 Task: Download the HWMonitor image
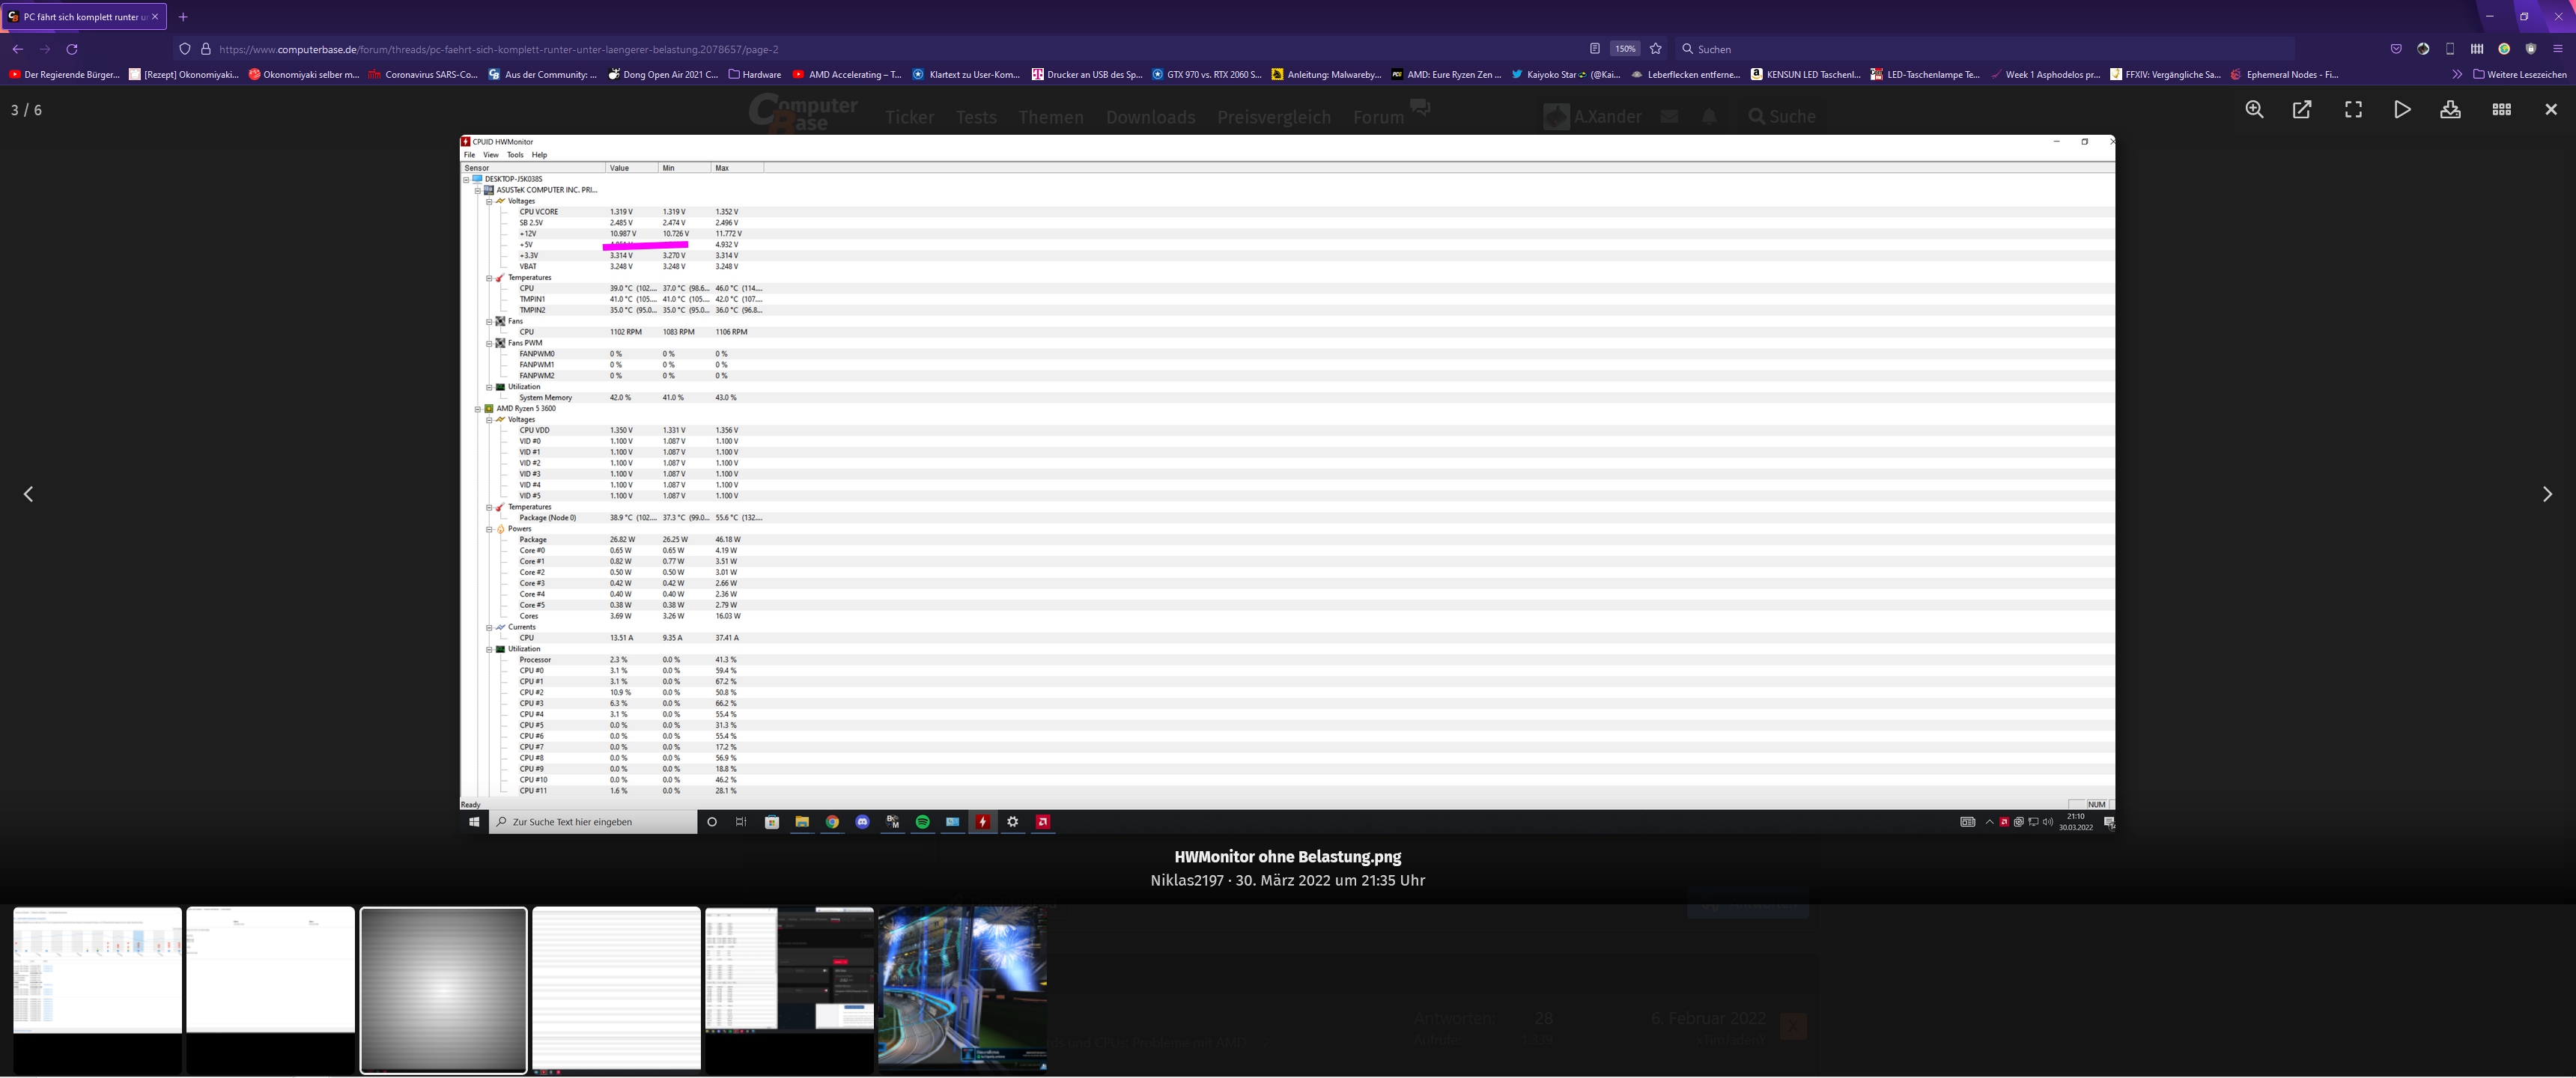[2450, 110]
